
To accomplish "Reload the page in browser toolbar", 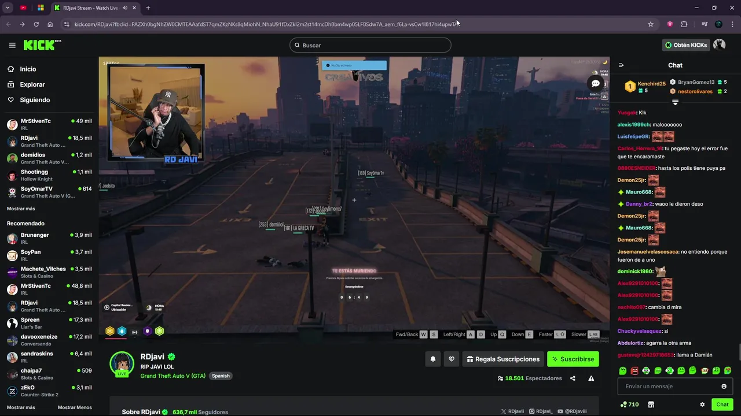I will coord(36,24).
